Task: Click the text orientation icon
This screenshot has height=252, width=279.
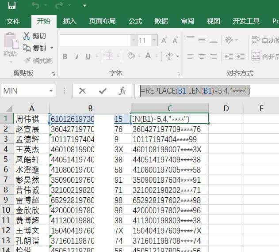Action: click(x=229, y=40)
